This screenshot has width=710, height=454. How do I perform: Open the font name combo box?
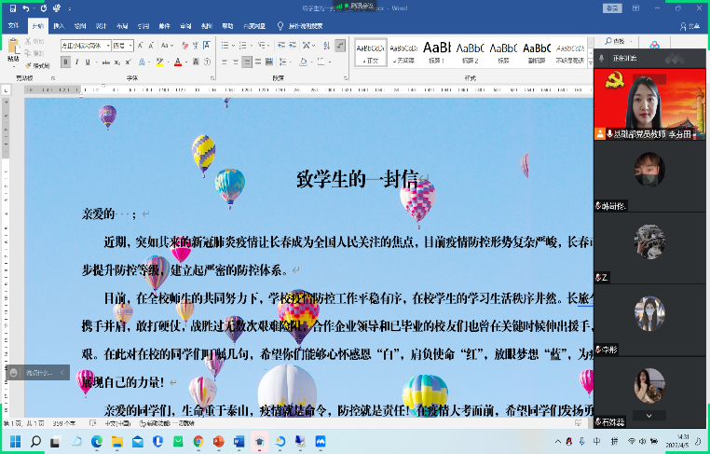[86, 46]
